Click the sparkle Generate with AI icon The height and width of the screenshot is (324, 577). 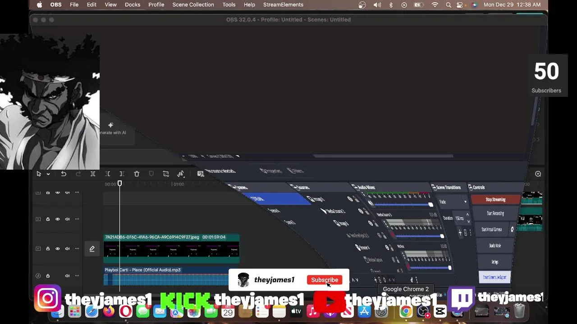pos(110,125)
